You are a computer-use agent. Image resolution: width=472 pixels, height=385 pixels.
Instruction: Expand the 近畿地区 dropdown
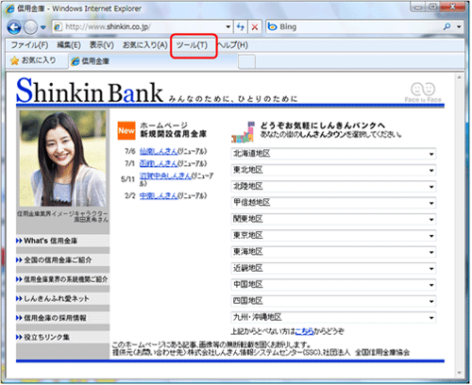click(x=333, y=268)
